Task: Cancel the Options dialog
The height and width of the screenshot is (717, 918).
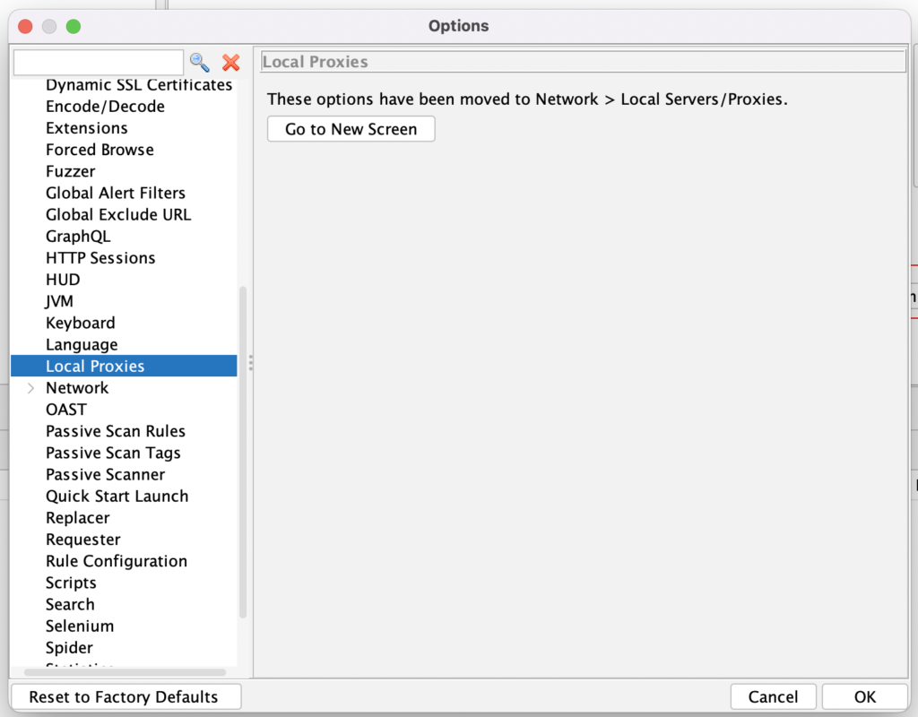Action: pyautogui.click(x=773, y=696)
